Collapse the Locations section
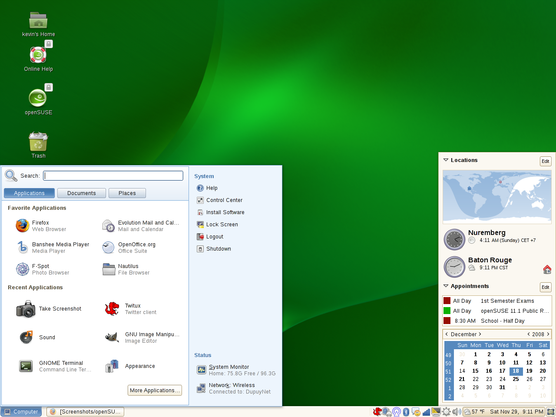This screenshot has height=417, width=556. [446, 160]
